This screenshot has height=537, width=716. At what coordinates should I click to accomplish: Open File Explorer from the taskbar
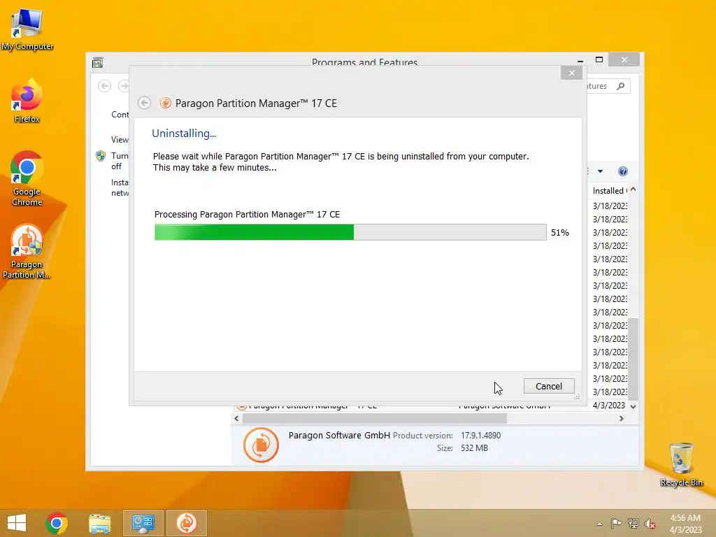[99, 523]
